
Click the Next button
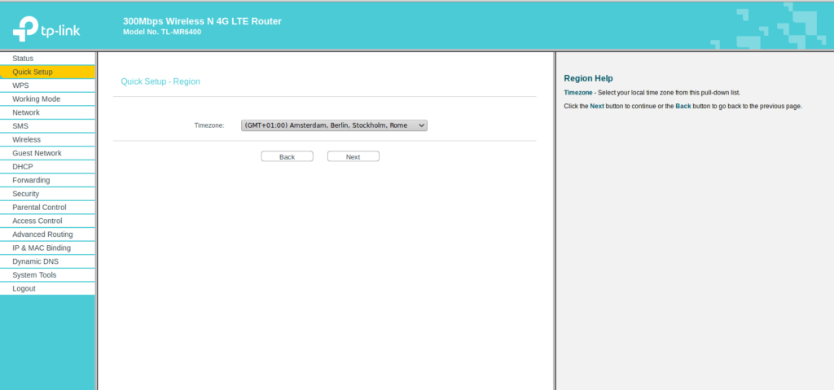point(353,156)
